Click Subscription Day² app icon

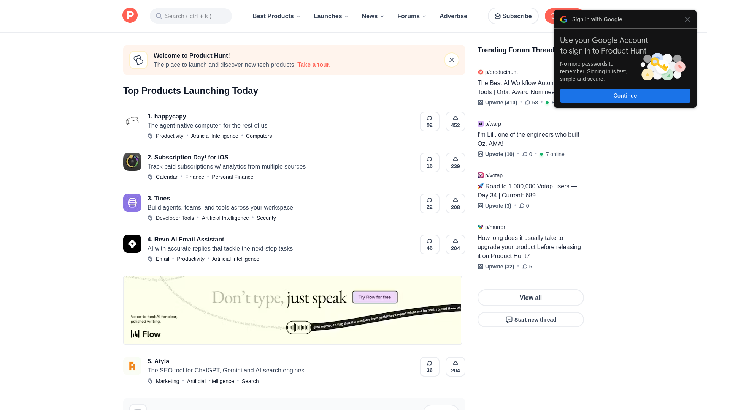pos(132,162)
